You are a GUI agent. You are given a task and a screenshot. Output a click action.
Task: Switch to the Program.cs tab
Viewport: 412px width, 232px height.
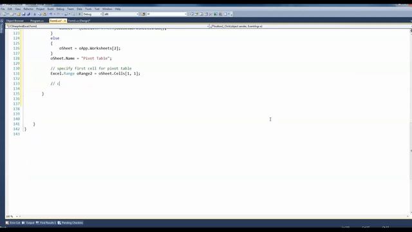click(x=37, y=21)
